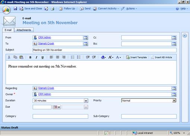Click the Print icon

tap(53, 9)
